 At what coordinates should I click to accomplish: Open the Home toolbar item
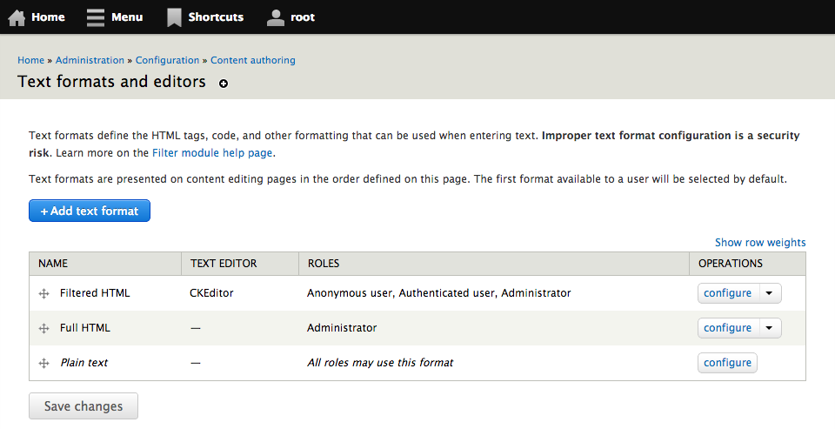[x=37, y=17]
